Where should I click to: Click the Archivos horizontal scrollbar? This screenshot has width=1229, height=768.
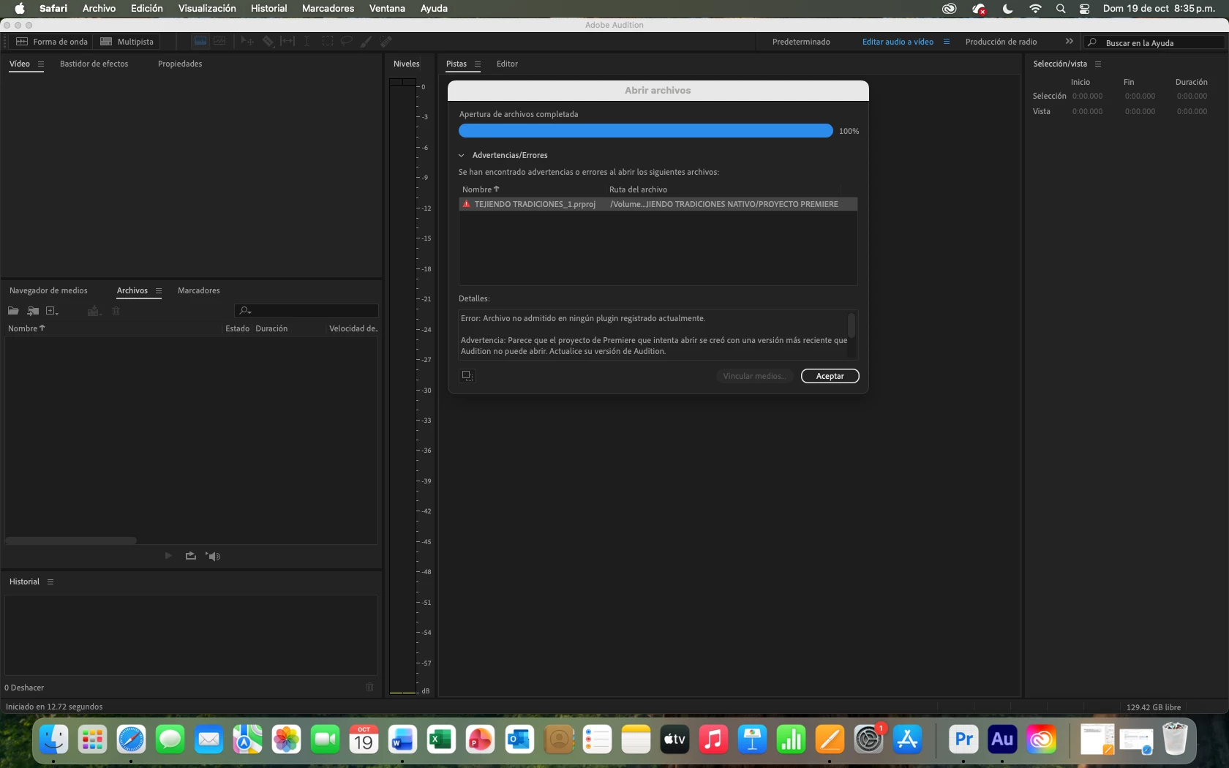[71, 541]
